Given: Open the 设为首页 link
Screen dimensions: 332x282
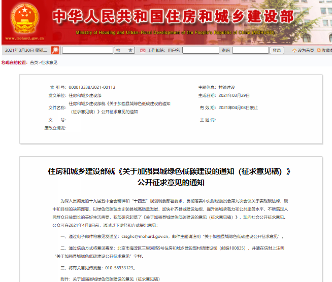Looking at the screenshot, I should 306,51.
